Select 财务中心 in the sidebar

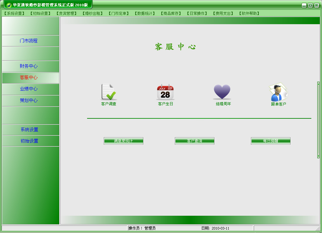click(x=31, y=66)
